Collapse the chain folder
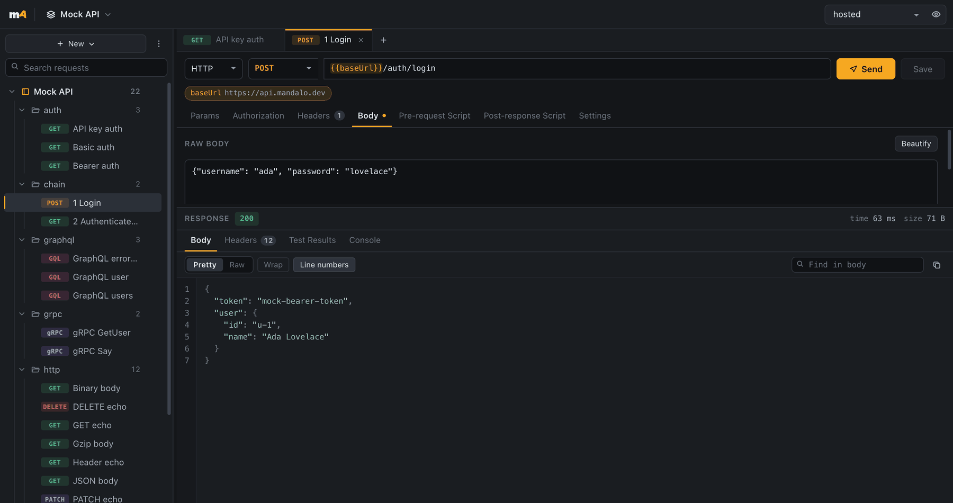The image size is (953, 503). coord(22,184)
